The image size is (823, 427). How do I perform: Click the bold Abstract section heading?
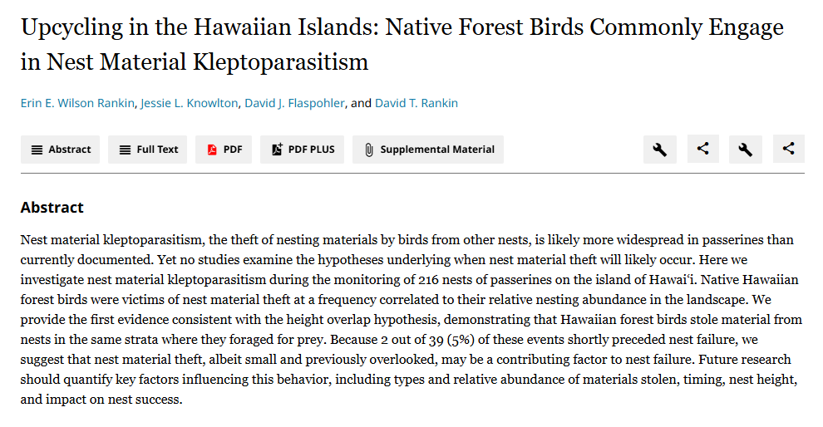tap(52, 208)
